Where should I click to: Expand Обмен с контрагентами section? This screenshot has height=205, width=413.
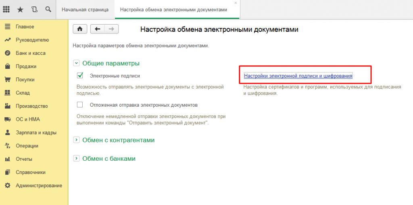pos(76,140)
